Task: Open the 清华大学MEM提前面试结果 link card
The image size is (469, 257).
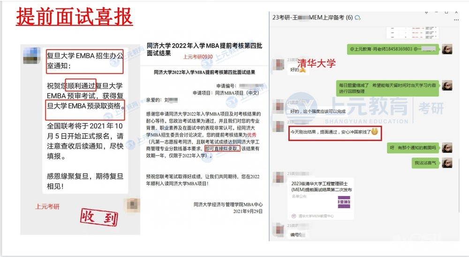Action: [x=321, y=199]
